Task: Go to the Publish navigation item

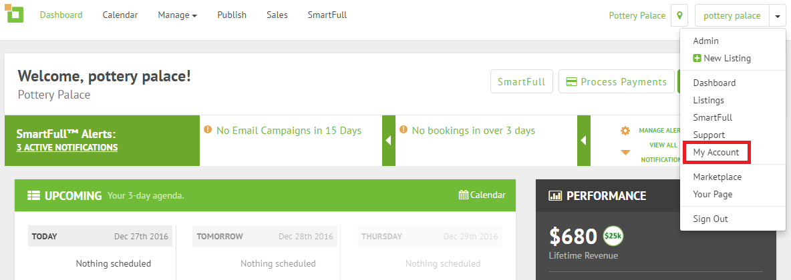Action: tap(232, 15)
